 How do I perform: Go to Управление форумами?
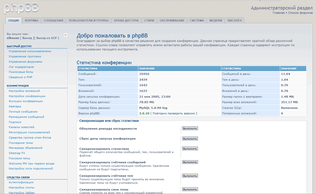pyautogui.click(x=25, y=62)
